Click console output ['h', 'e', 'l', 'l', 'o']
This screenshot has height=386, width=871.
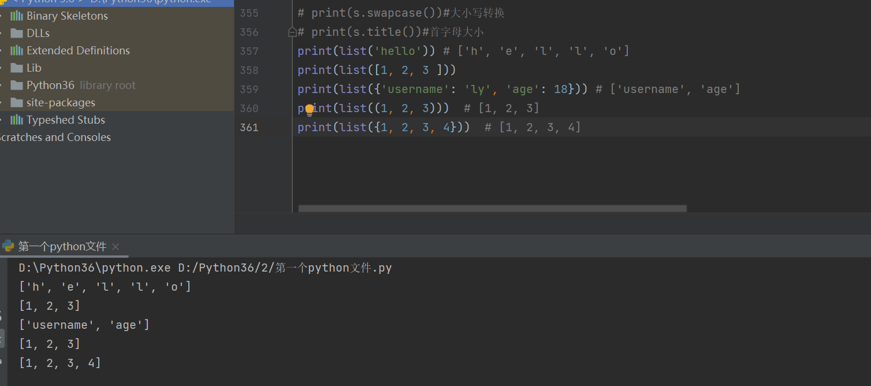pos(105,287)
